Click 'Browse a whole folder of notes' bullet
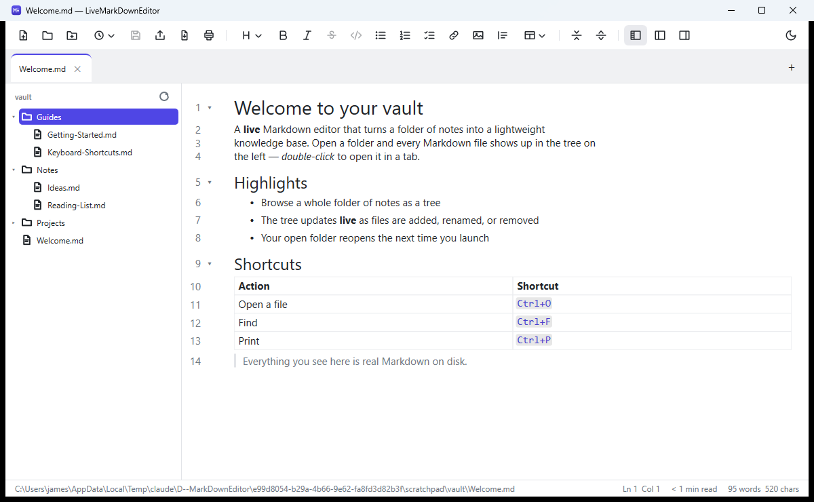The height and width of the screenshot is (502, 814). point(351,203)
